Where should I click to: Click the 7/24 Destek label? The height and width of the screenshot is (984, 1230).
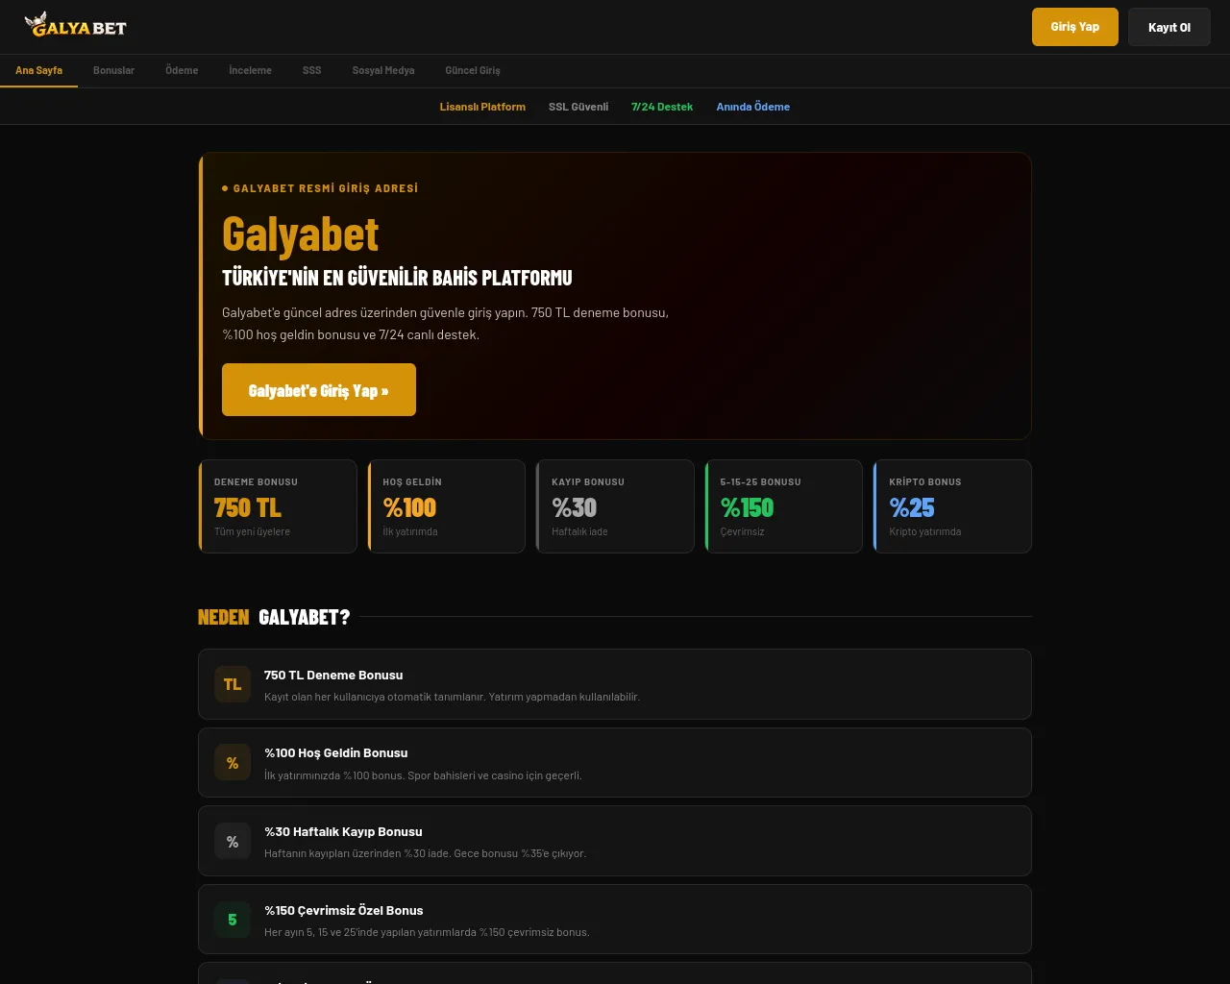[662, 107]
